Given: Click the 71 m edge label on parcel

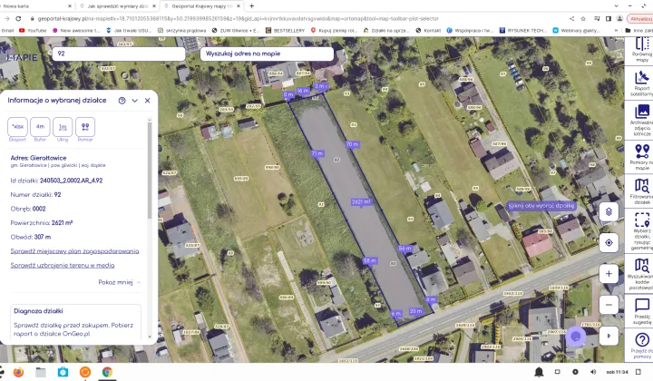Looking at the screenshot, I should tap(317, 153).
